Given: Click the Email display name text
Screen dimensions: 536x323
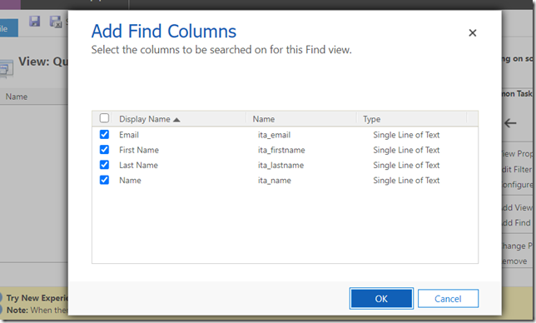Looking at the screenshot, I should tap(129, 135).
